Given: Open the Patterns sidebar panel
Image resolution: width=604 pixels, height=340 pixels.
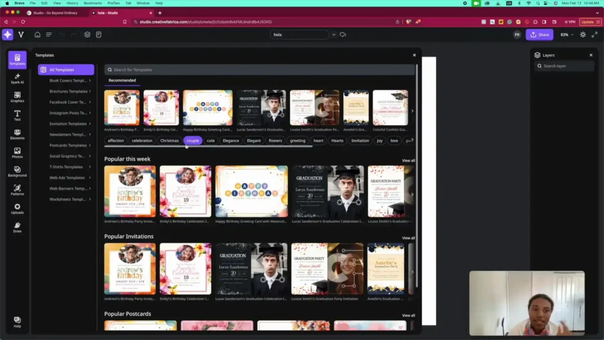Looking at the screenshot, I should point(17,190).
